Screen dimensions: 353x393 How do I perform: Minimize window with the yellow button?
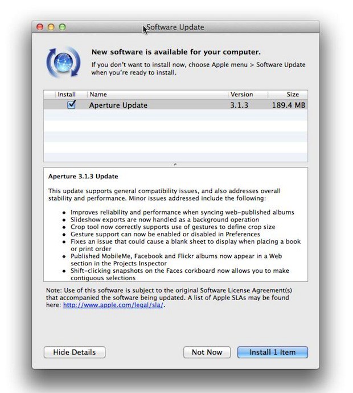pyautogui.click(x=51, y=27)
